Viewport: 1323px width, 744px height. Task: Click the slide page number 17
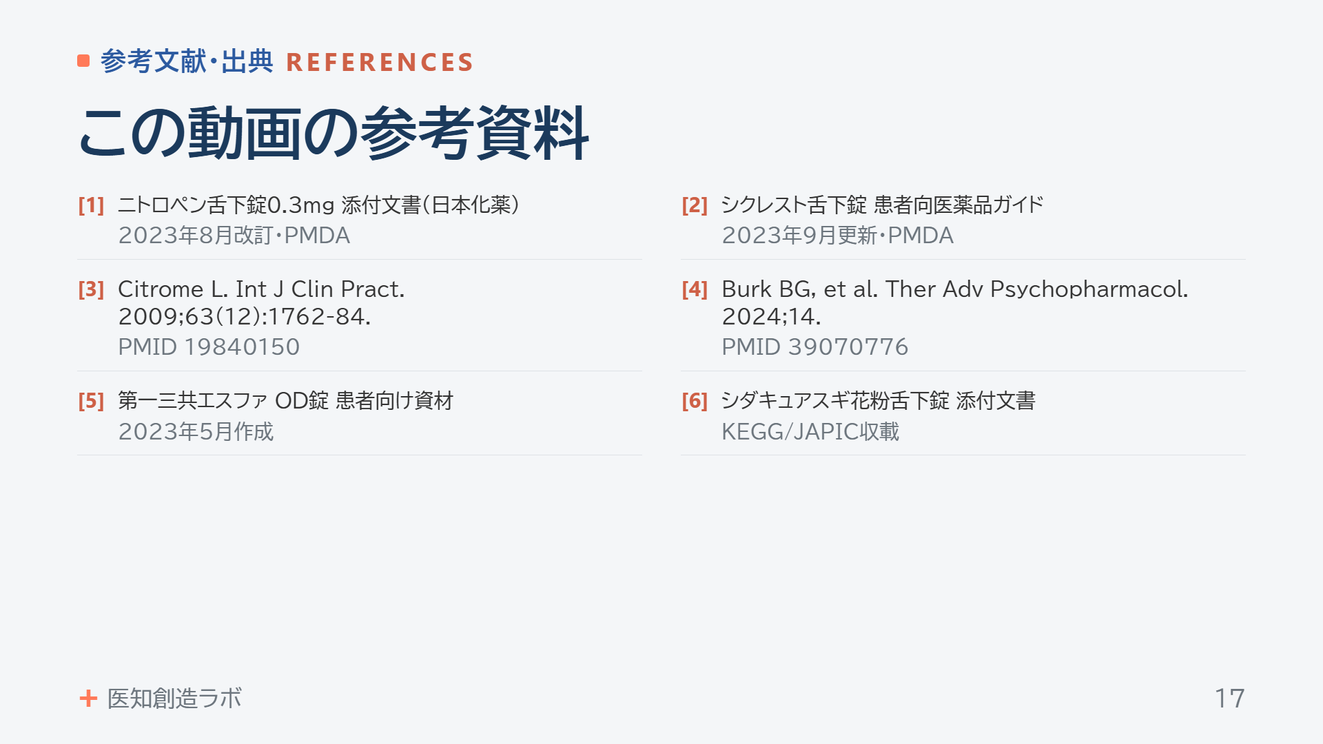(x=1229, y=699)
